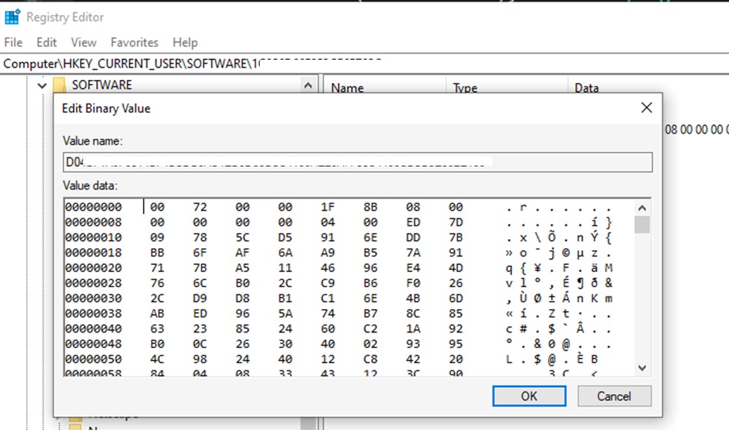Click the Type column header
Screen dimensions: 729x430
(x=465, y=88)
